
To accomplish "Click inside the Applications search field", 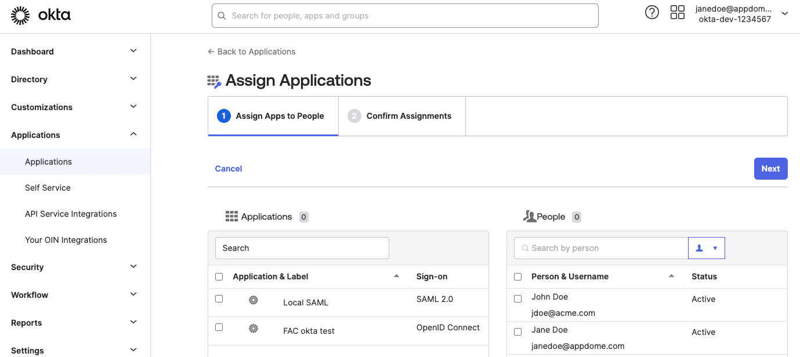I will pos(302,247).
